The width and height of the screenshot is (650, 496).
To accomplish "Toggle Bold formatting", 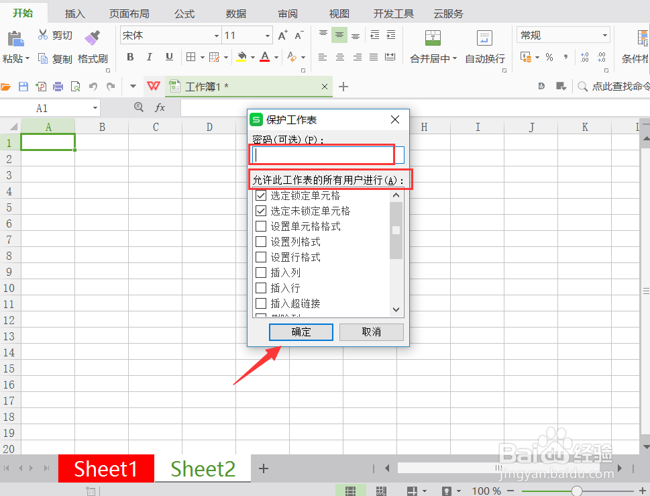I will point(130,57).
